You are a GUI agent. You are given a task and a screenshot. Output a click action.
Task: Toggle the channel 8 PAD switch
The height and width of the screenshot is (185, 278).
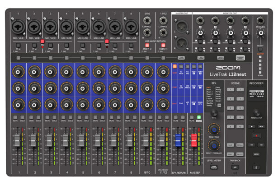(131, 45)
